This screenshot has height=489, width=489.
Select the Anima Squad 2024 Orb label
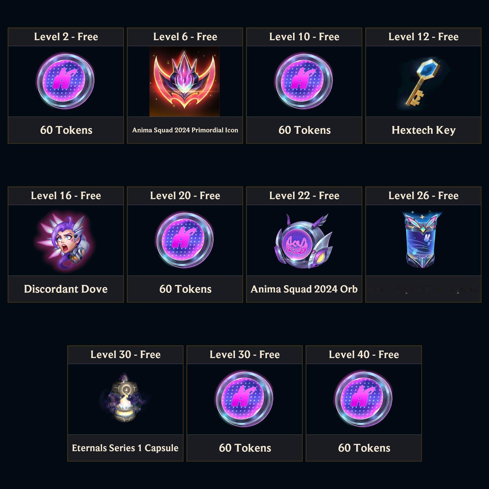coord(304,289)
